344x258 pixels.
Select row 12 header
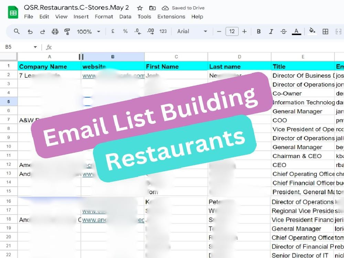9,164
